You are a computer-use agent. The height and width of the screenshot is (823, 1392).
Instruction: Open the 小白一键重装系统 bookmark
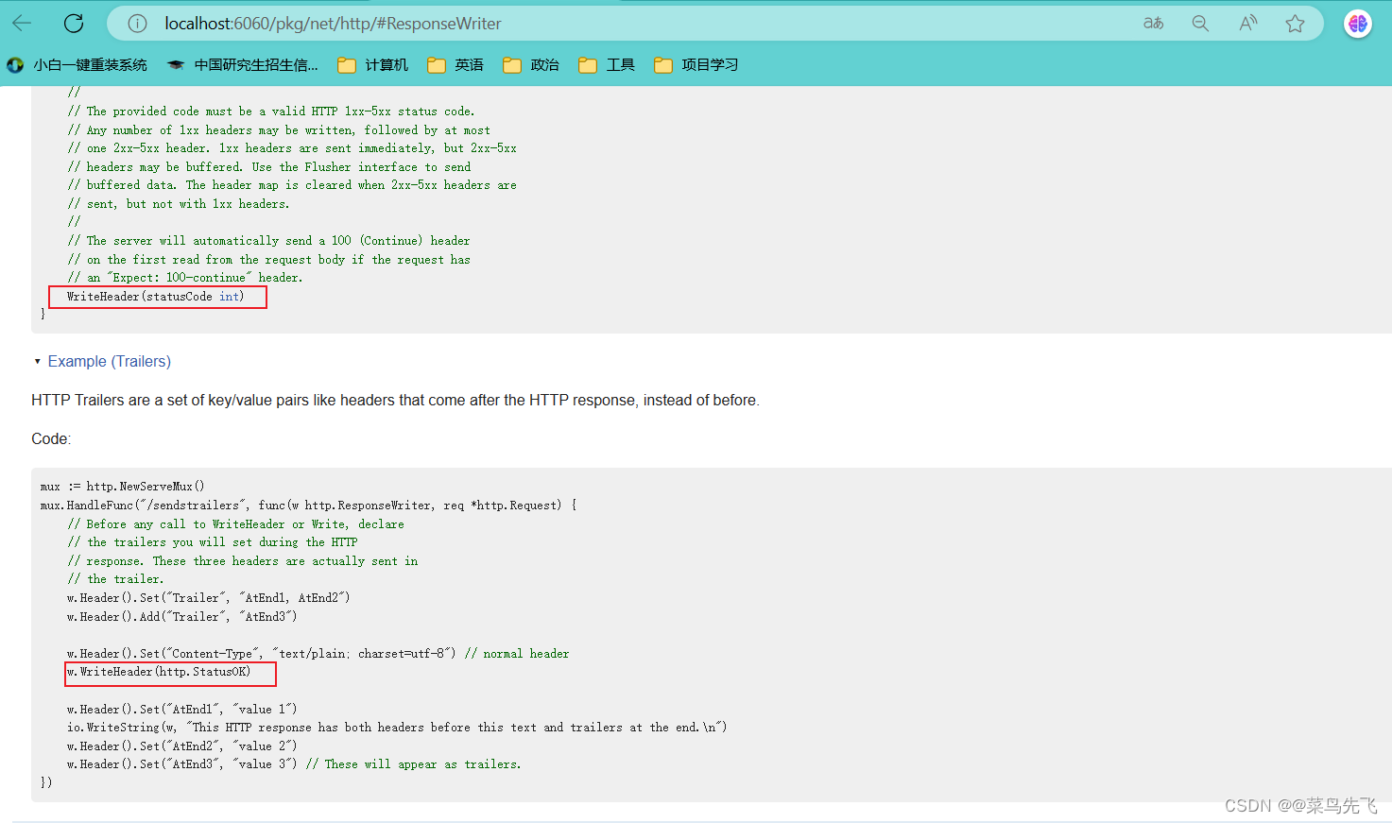pos(77,64)
